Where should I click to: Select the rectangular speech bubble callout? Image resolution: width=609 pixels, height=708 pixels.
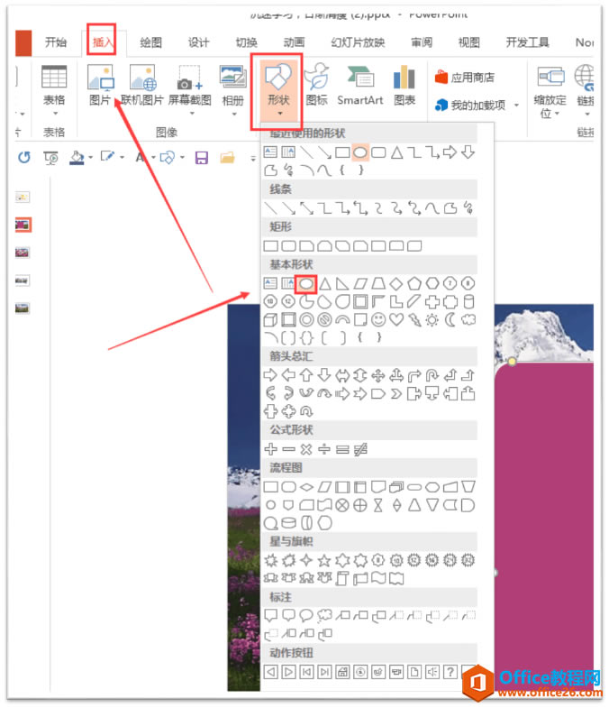click(x=270, y=615)
